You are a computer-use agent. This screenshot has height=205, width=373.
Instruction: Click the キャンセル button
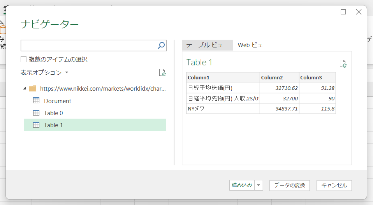click(x=334, y=185)
